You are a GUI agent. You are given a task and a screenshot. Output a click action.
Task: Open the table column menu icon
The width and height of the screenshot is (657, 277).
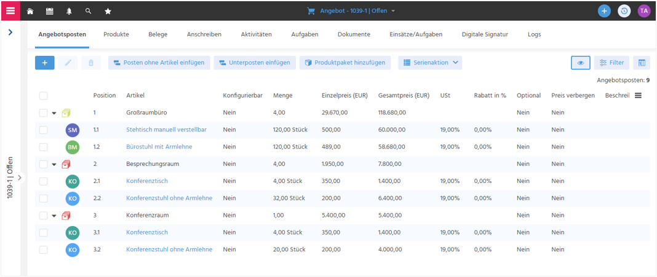click(x=638, y=95)
